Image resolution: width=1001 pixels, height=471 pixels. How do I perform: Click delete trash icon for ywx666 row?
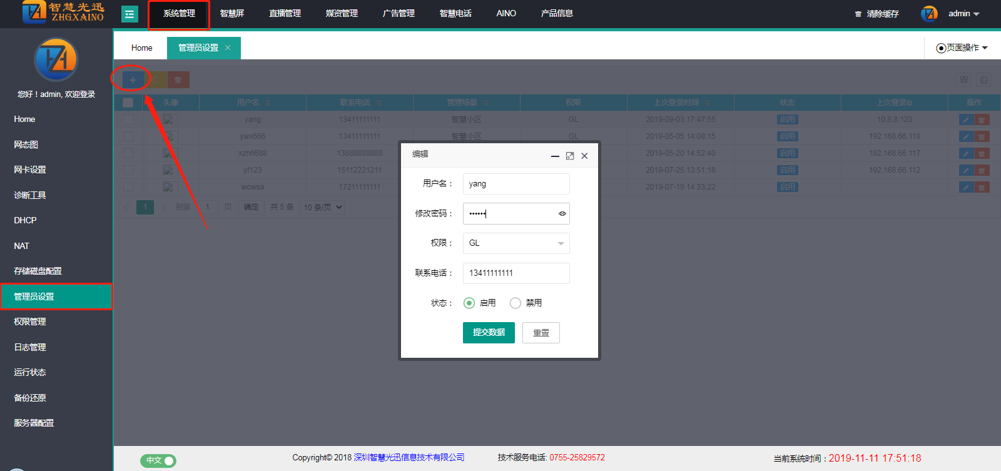(982, 136)
